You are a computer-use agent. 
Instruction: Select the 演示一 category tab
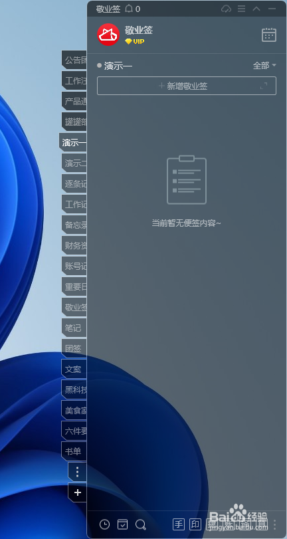point(73,142)
